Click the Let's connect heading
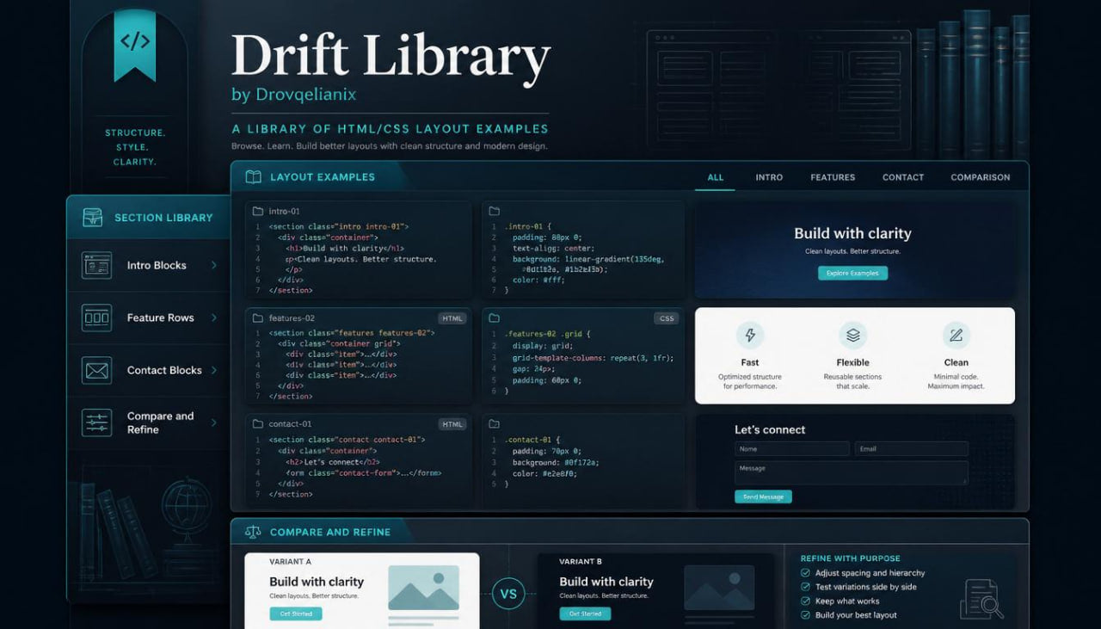This screenshot has height=629, width=1101. tap(770, 429)
